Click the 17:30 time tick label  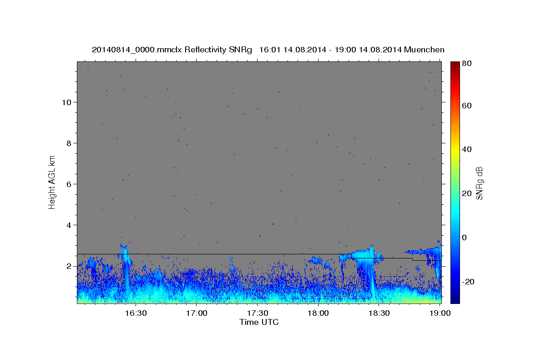pos(257,313)
